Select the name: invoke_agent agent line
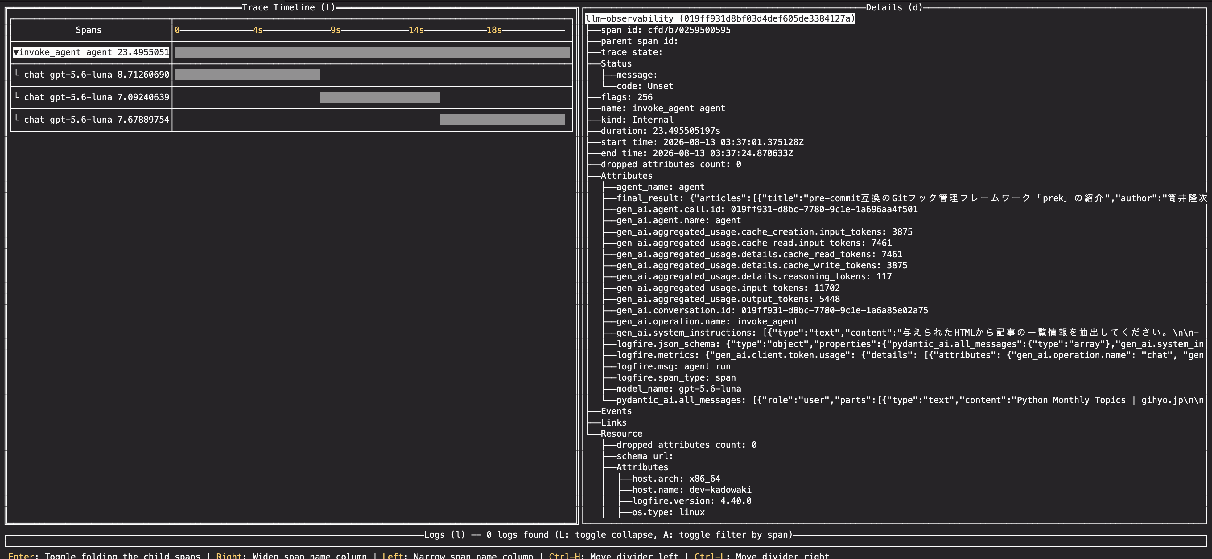 pos(663,108)
